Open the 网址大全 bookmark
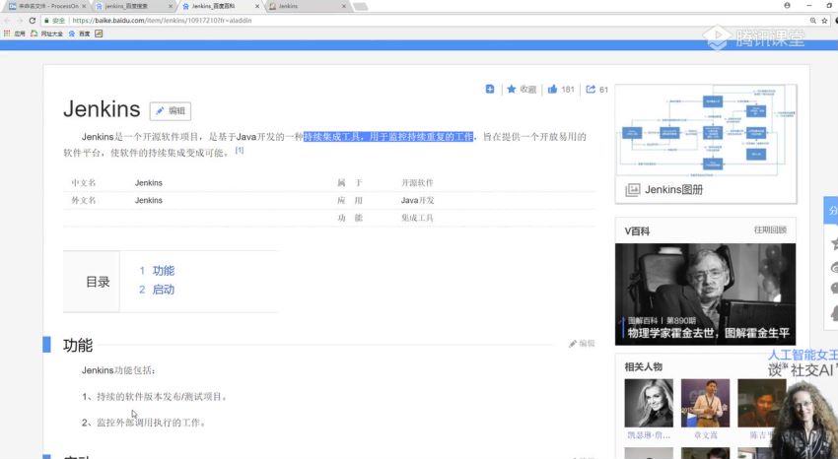This screenshot has height=459, width=838. click(46, 33)
